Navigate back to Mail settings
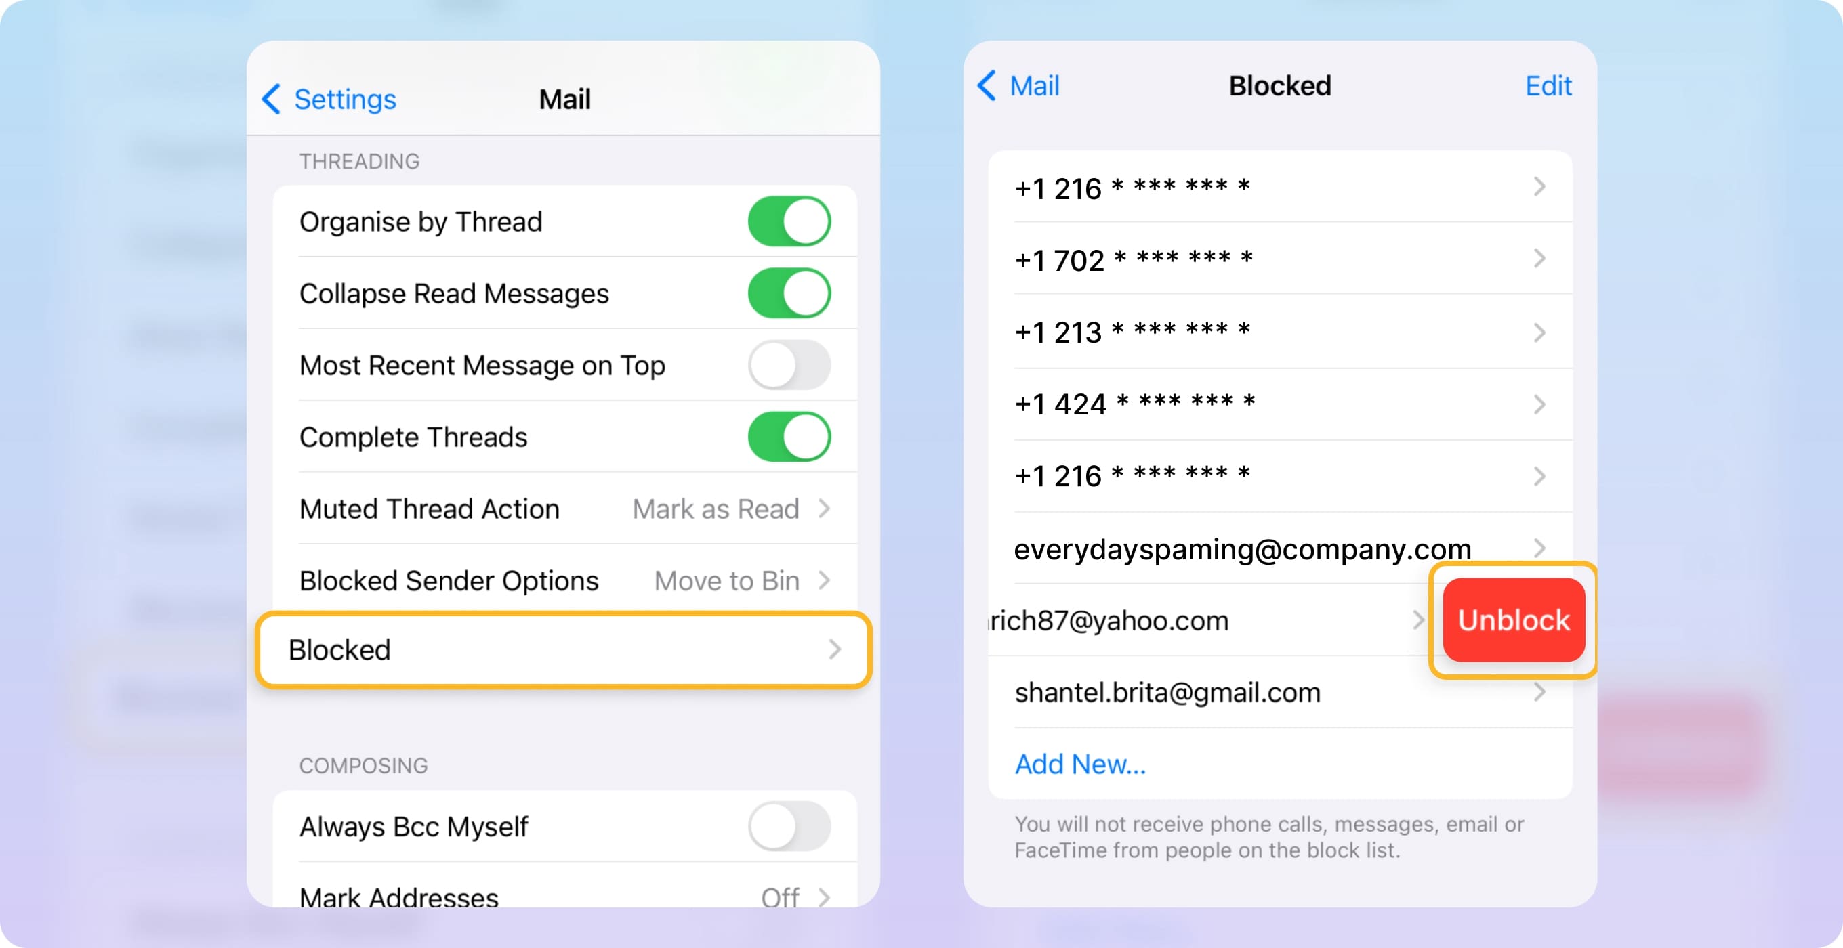The height and width of the screenshot is (948, 1843). click(x=1020, y=85)
